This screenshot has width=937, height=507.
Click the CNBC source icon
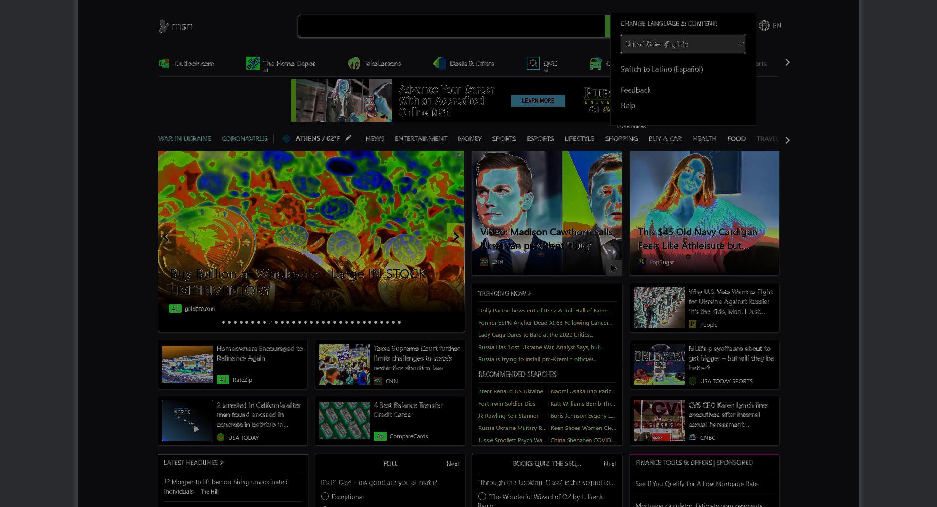click(693, 437)
